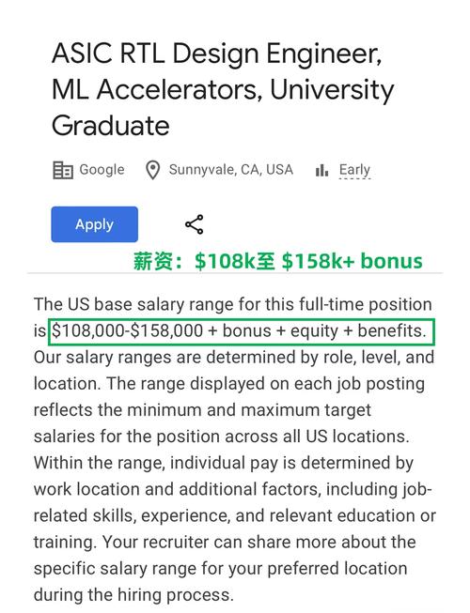
Task: Click the sentence starting Our salary ranges
Action: [234, 358]
